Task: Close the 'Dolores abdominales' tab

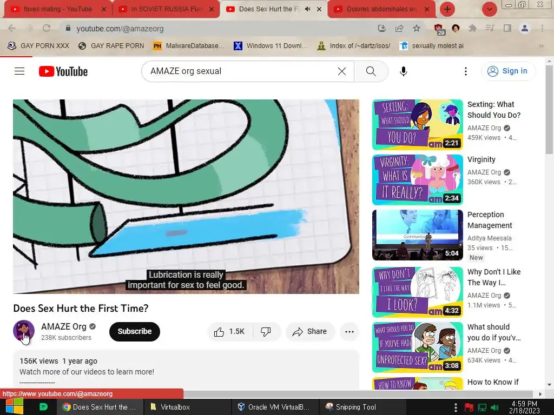Action: 427,9
